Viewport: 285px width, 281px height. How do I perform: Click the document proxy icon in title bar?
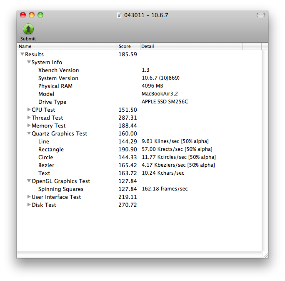coord(119,15)
